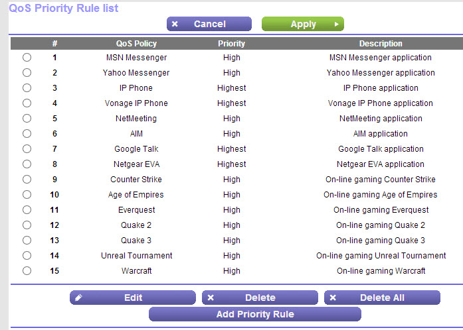Select radio button for Warcraft rule
The height and width of the screenshot is (330, 463).
(x=27, y=270)
